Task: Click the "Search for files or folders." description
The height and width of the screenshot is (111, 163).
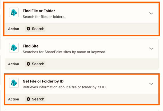Action: (44, 17)
